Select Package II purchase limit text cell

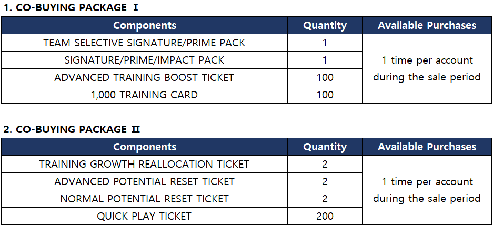[427, 190]
